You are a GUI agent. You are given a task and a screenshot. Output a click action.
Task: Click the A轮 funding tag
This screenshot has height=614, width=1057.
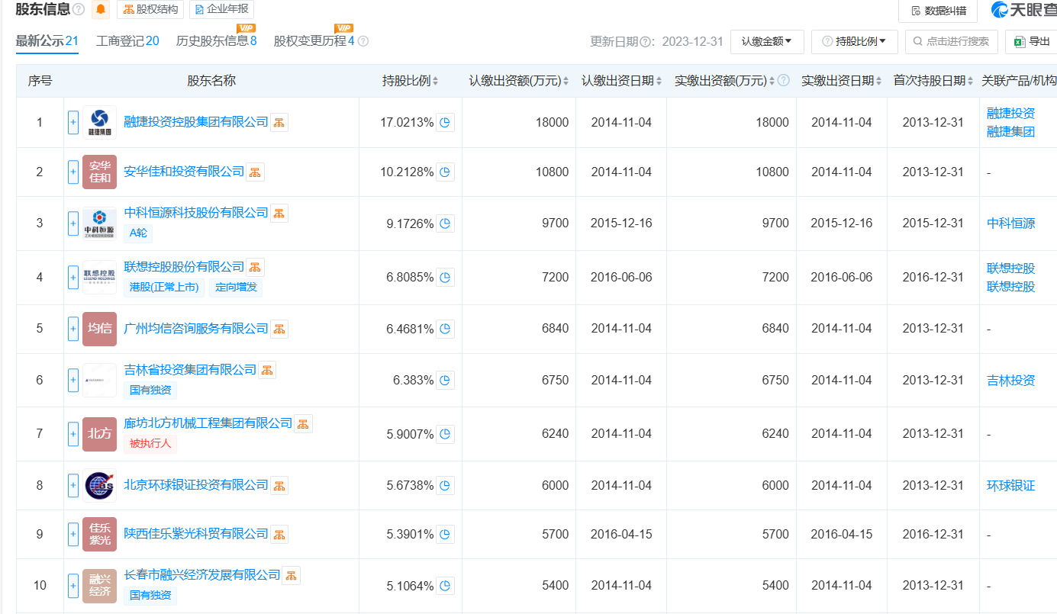(138, 233)
